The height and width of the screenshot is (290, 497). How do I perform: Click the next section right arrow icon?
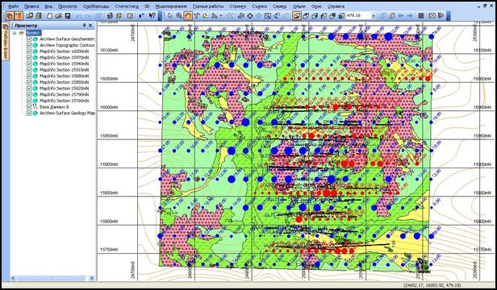[410, 15]
